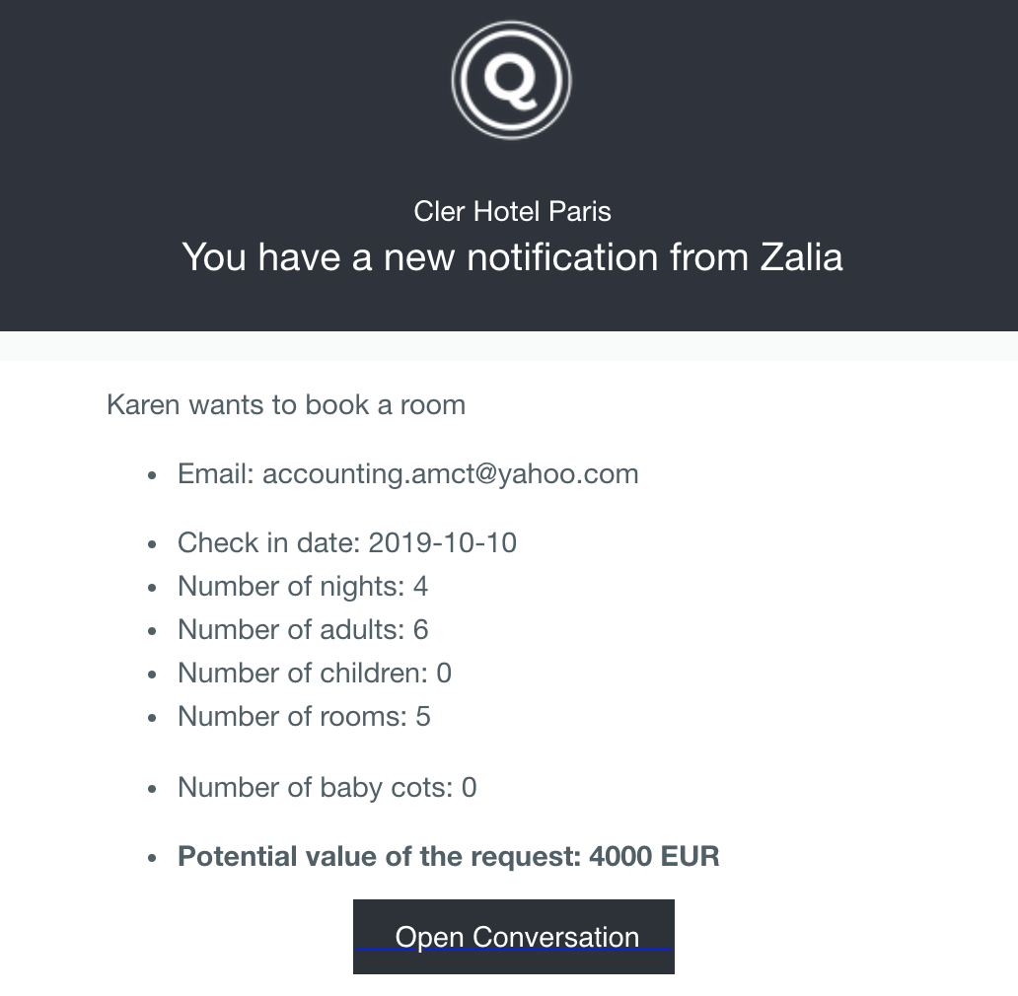Viewport: 1018px width, 996px height.
Task: Click the Number of nights entry
Action: (302, 587)
